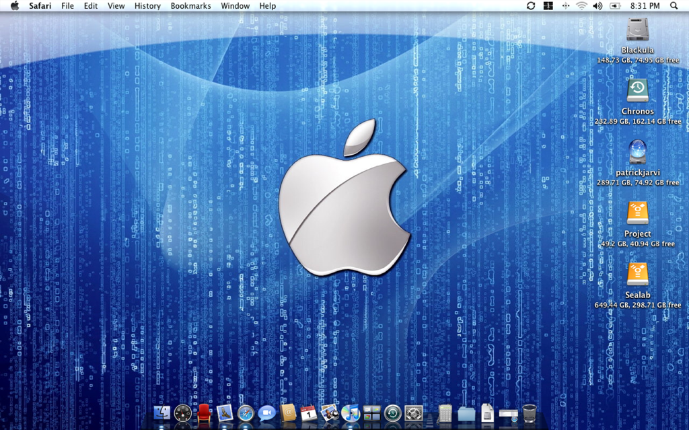The image size is (689, 430).
Task: Click the calculator icon in the Dock
Action: pyautogui.click(x=445, y=413)
